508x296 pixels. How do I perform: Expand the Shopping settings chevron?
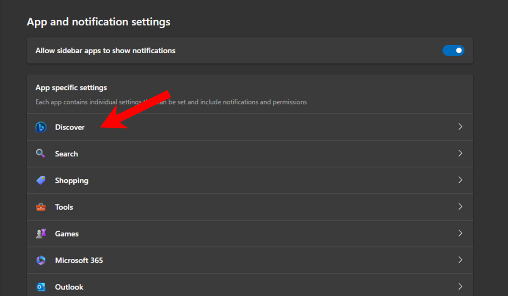pos(461,180)
